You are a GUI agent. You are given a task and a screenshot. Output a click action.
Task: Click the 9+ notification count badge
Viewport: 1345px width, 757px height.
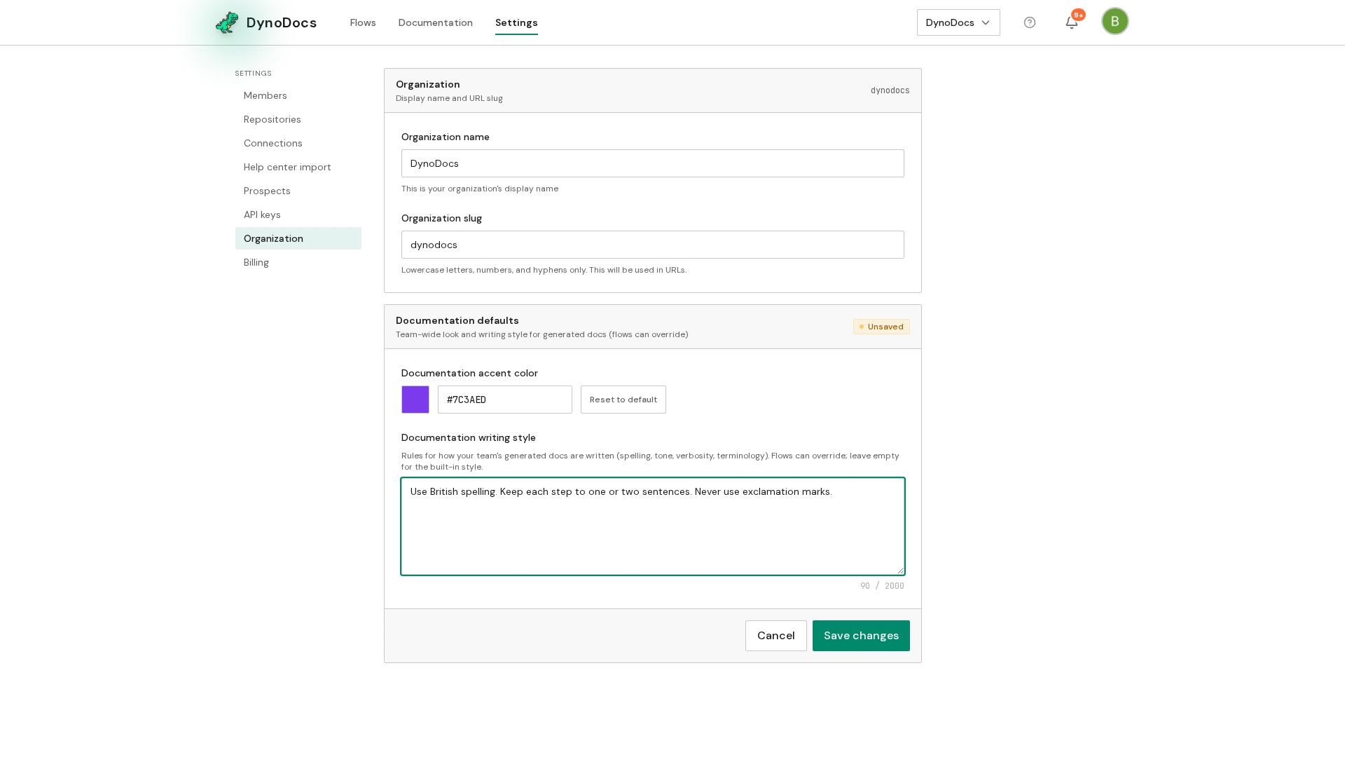click(x=1078, y=15)
